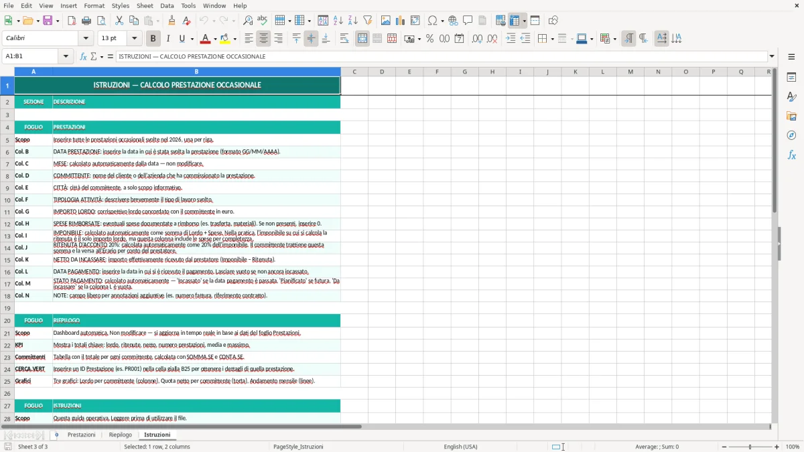Click the Sort Ascending icon
This screenshot has width=804, height=452.
338,21
